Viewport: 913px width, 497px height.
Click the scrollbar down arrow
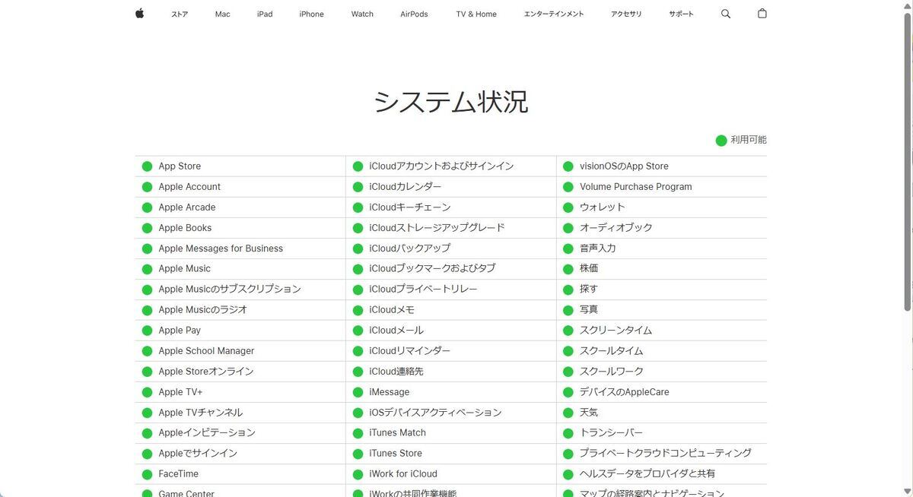[x=908, y=492]
